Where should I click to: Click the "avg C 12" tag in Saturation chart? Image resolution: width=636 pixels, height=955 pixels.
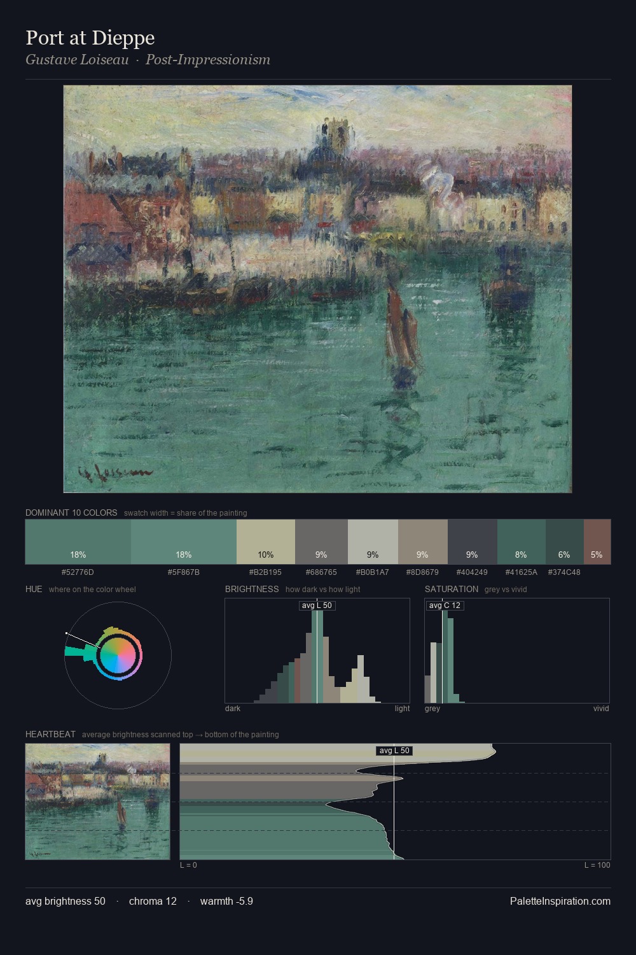click(x=445, y=605)
